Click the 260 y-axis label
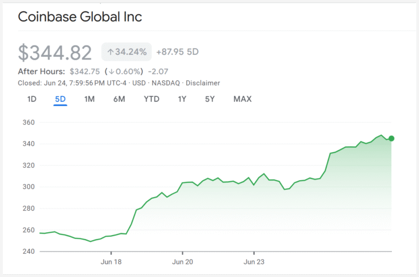This screenshot has height=277, width=419. pyautogui.click(x=28, y=230)
